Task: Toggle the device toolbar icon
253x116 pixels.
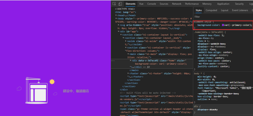Action: coord(120,4)
